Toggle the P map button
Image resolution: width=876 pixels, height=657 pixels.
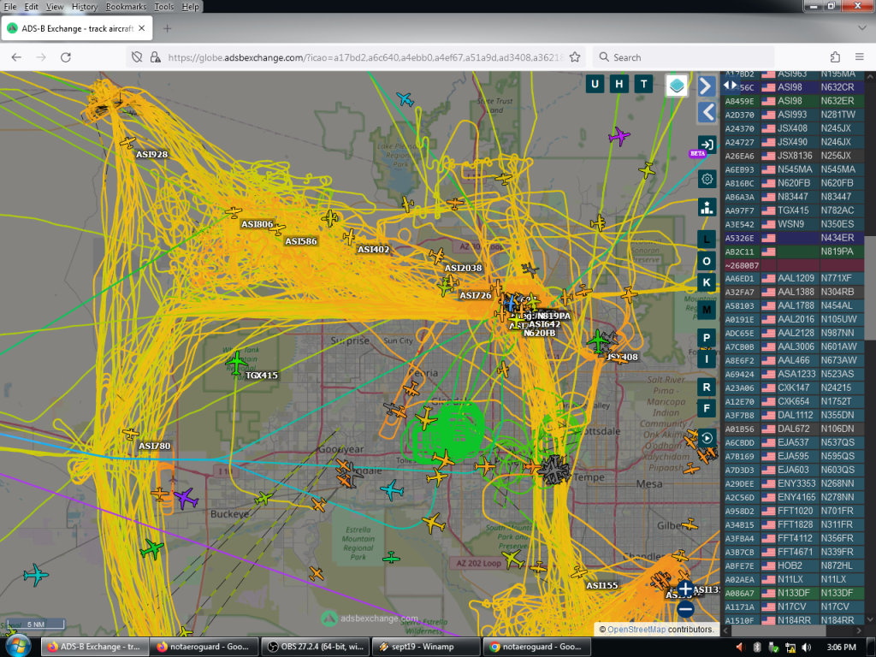[706, 338]
